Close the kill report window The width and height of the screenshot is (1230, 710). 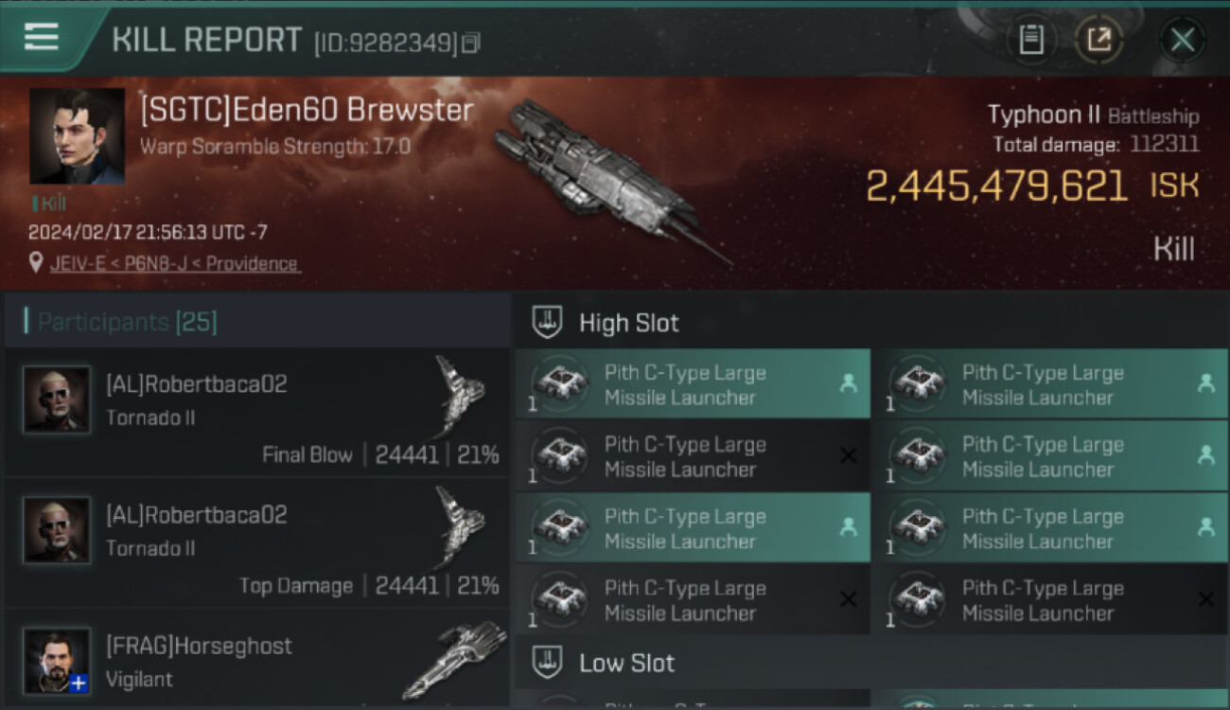(1182, 40)
